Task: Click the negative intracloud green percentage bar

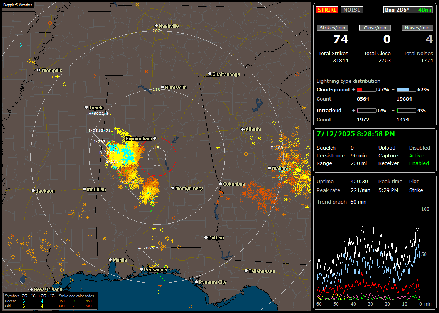Action: point(407,111)
